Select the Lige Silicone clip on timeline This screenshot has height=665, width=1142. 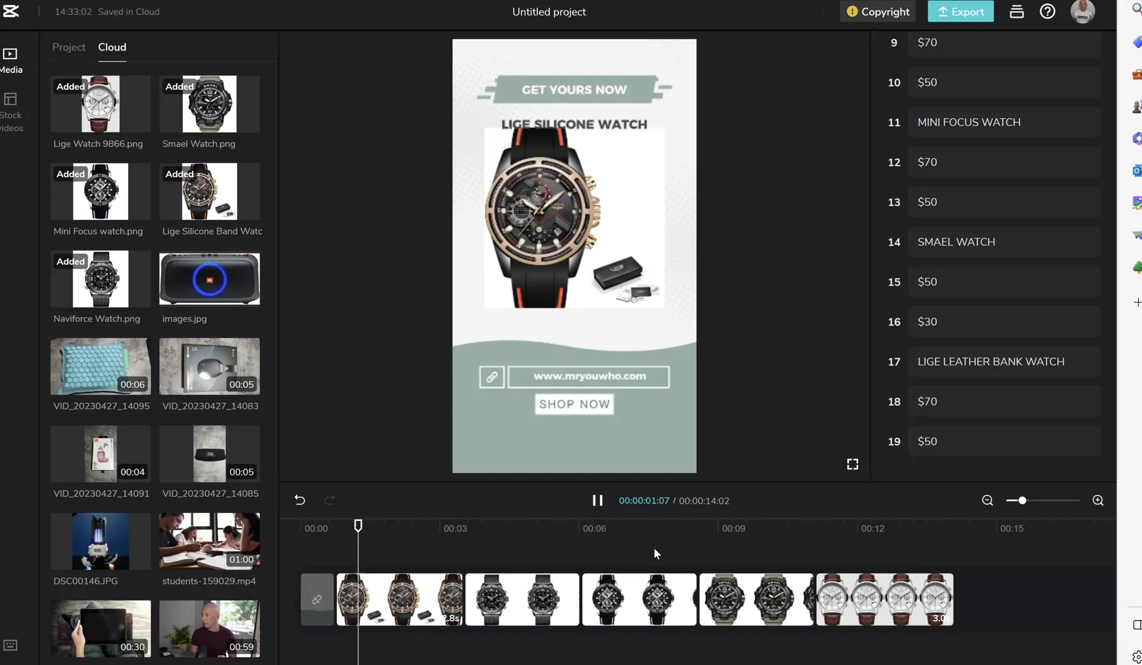coord(400,600)
